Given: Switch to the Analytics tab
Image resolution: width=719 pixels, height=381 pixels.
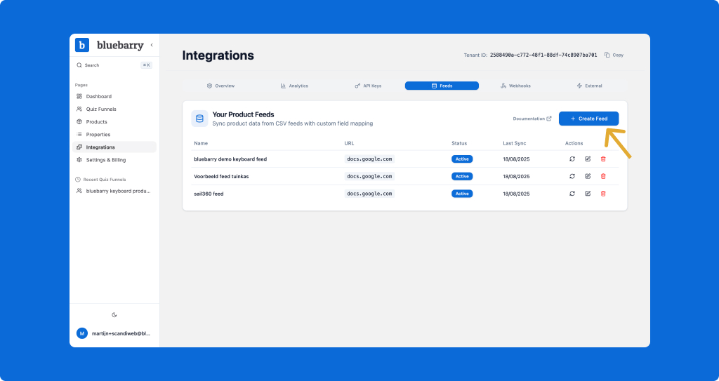Looking at the screenshot, I should (x=294, y=86).
